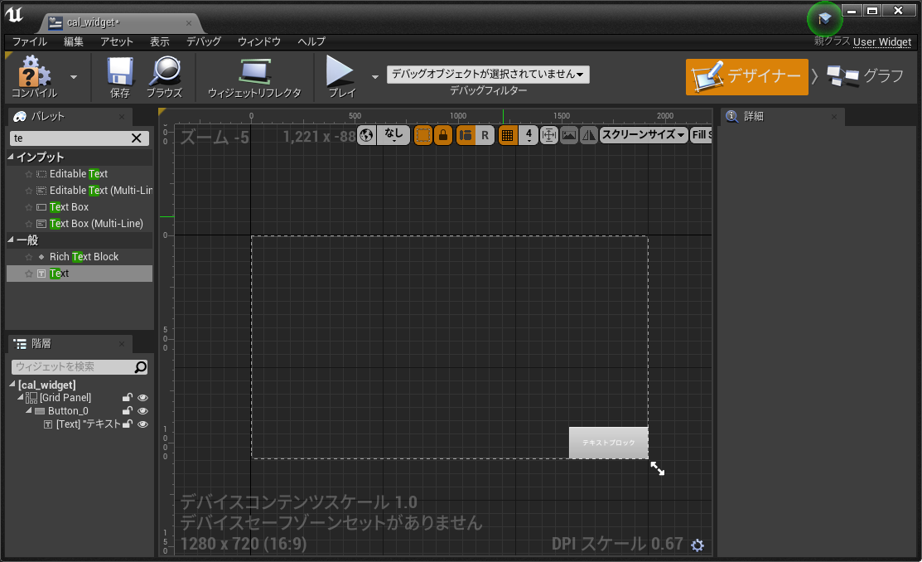This screenshot has height=562, width=922.
Task: Favorite Rich Text Block star icon
Action: [28, 257]
